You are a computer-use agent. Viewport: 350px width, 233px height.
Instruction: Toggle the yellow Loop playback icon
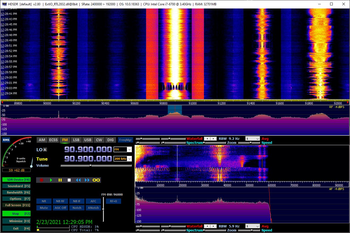coord(96,180)
